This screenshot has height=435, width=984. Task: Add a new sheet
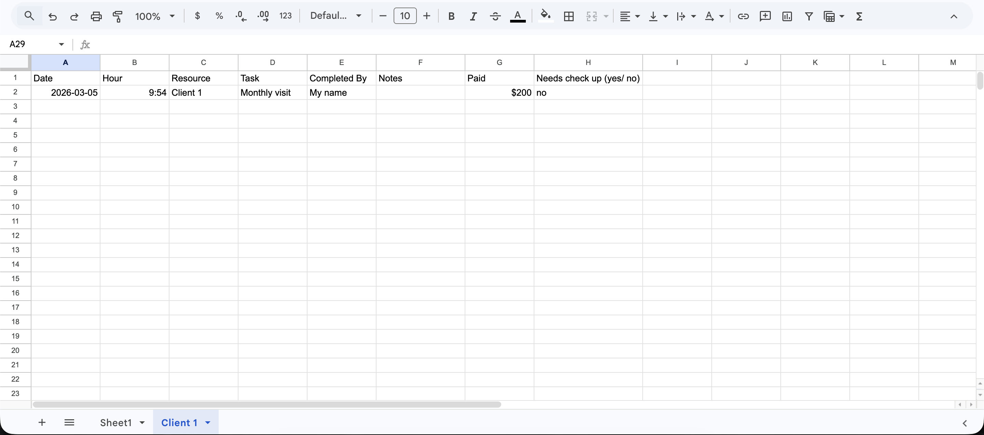coord(42,422)
